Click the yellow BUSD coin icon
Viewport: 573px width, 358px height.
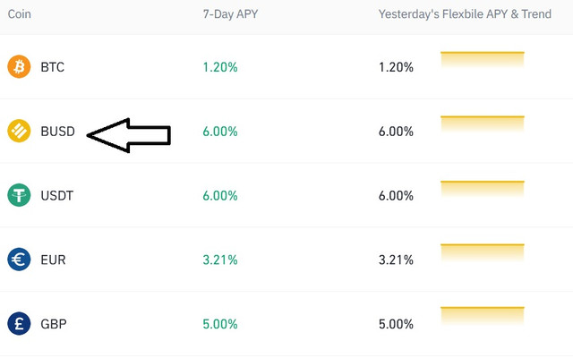19,131
